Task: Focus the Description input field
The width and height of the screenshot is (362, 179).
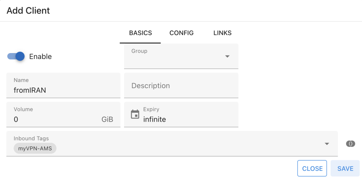Action: click(181, 86)
